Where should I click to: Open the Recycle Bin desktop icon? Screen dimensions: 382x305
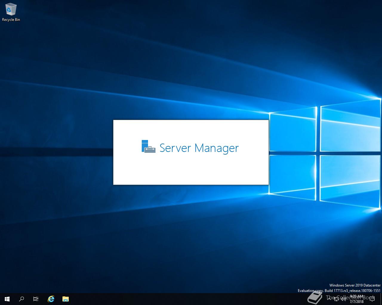tap(11, 12)
